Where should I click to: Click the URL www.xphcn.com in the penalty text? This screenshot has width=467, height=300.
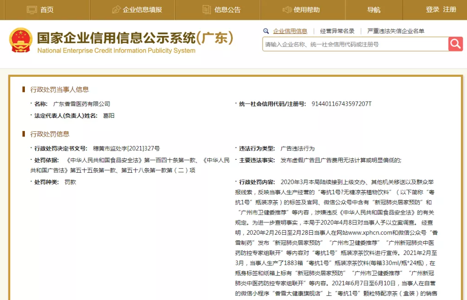[370, 232]
